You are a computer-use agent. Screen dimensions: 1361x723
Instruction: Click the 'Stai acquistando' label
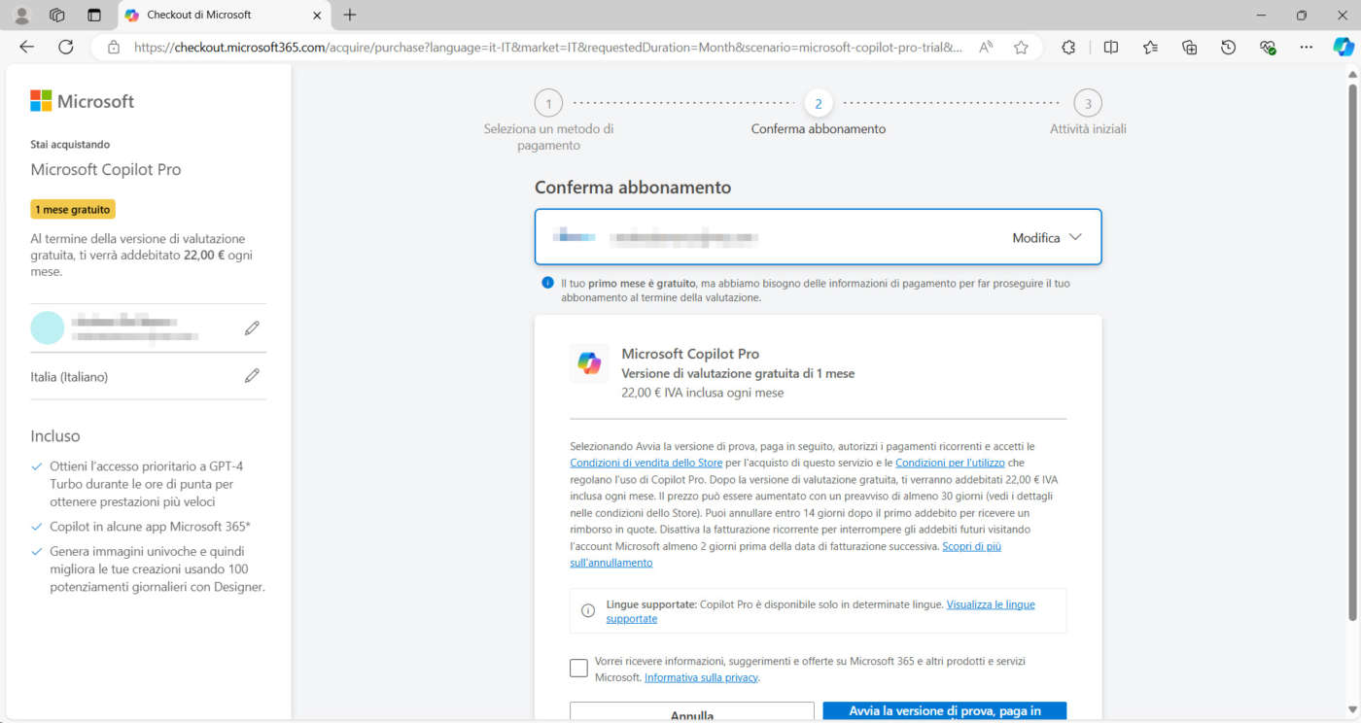coord(70,144)
